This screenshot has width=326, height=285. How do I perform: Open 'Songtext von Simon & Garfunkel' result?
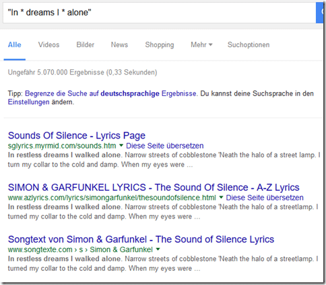coord(141,239)
